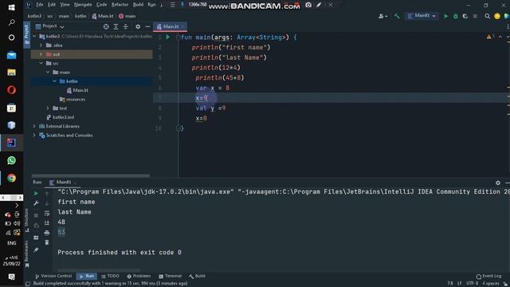The width and height of the screenshot is (510, 287).
Task: Run MainKt with the toolbar play button
Action: [446, 16]
